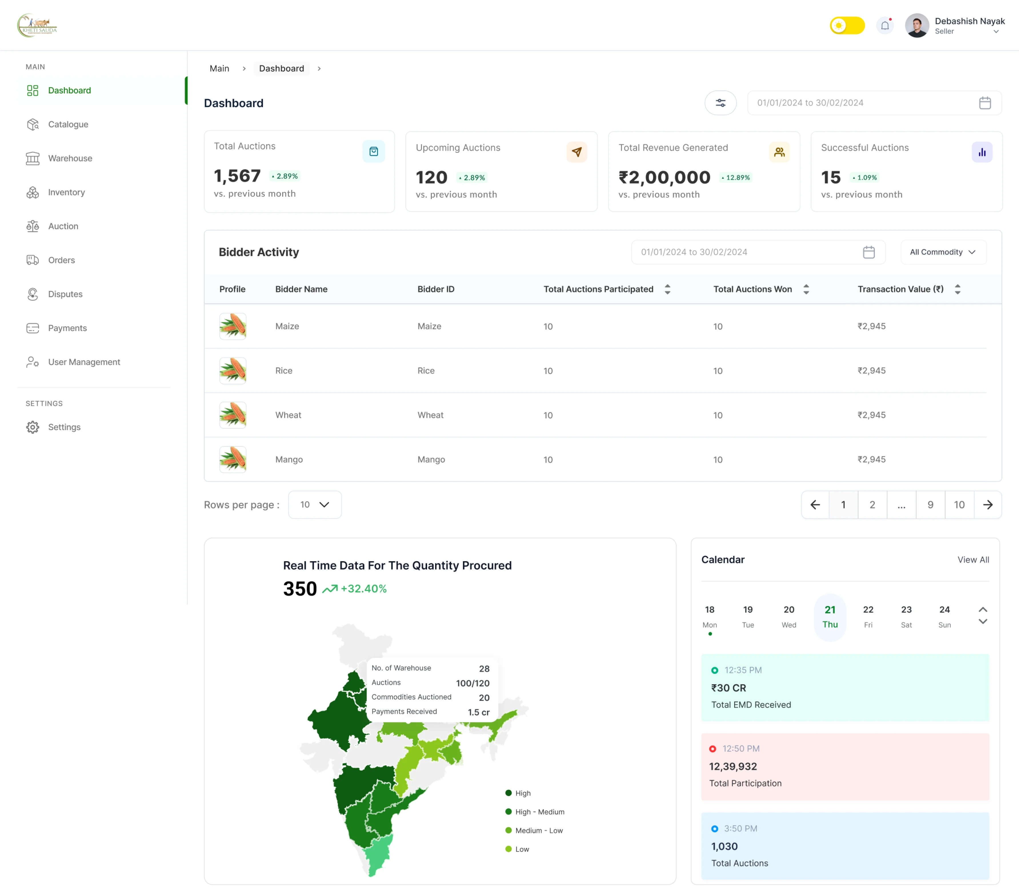This screenshot has width=1019, height=895.
Task: Open Warehouse in the sidebar
Action: click(70, 158)
